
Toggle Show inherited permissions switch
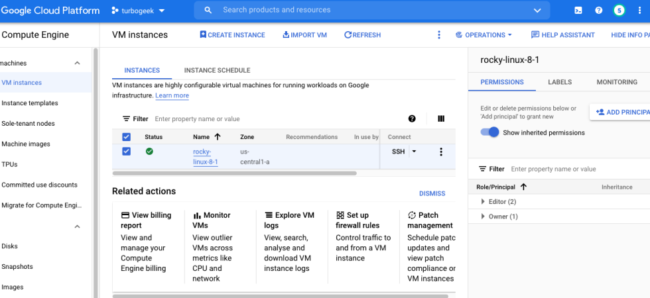(x=489, y=132)
